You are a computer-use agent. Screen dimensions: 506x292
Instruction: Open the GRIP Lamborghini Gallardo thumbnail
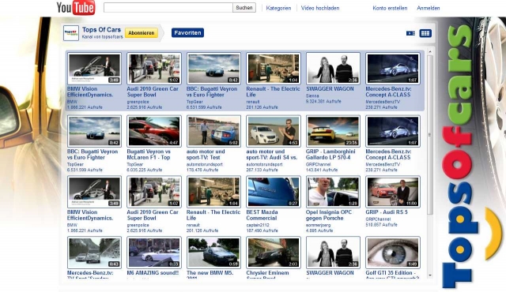[x=333, y=131]
